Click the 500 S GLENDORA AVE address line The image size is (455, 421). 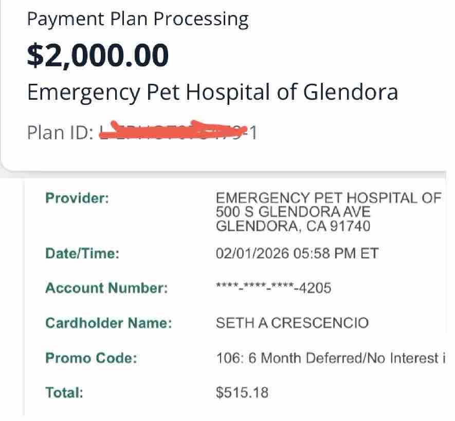pos(293,212)
